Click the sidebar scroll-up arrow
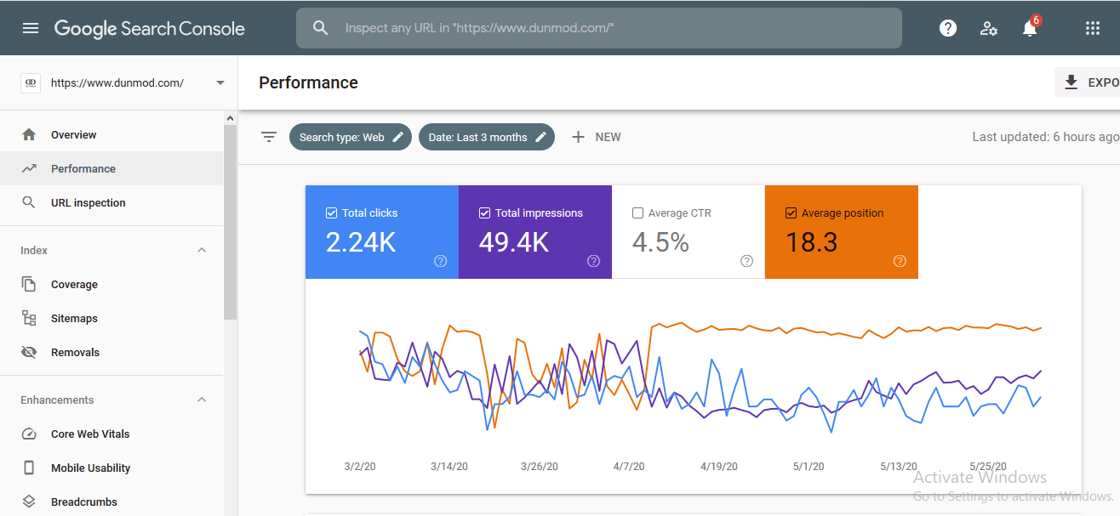The image size is (1120, 516). (230, 117)
